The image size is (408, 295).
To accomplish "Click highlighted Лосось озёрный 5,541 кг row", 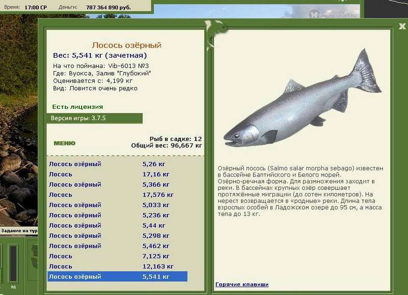I will point(117,277).
